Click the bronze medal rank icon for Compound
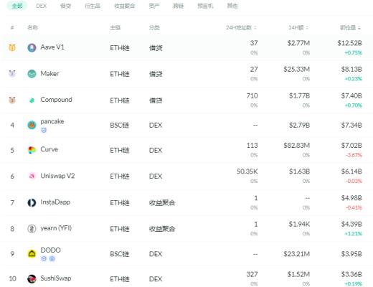The height and width of the screenshot is (287, 373). (x=12, y=100)
